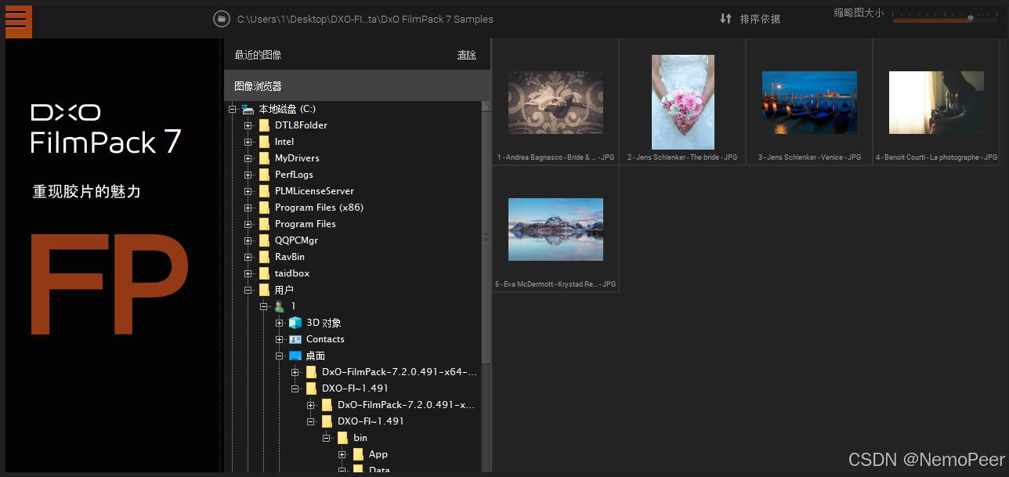1009x477 pixels.
Task: Click the sort arrows icon
Action: [725, 19]
